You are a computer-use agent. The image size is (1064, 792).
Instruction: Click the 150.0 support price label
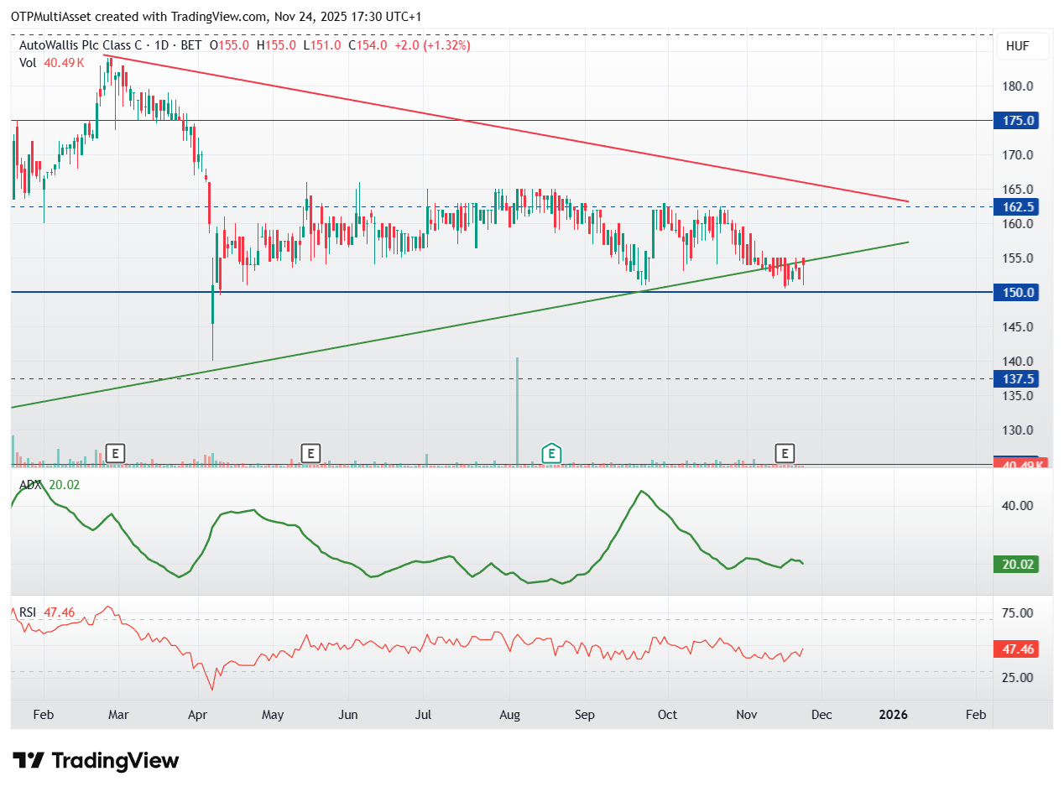pos(1015,293)
